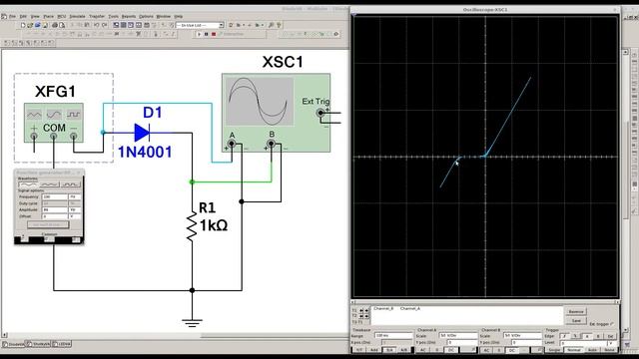Select sine waveform in function generator panel

point(28,184)
